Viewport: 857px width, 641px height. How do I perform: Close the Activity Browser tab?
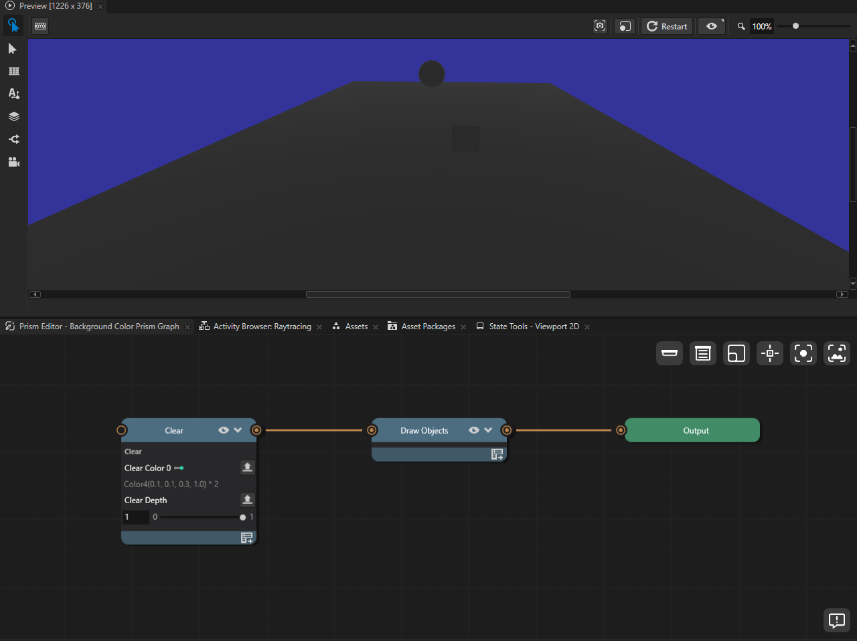pos(319,327)
